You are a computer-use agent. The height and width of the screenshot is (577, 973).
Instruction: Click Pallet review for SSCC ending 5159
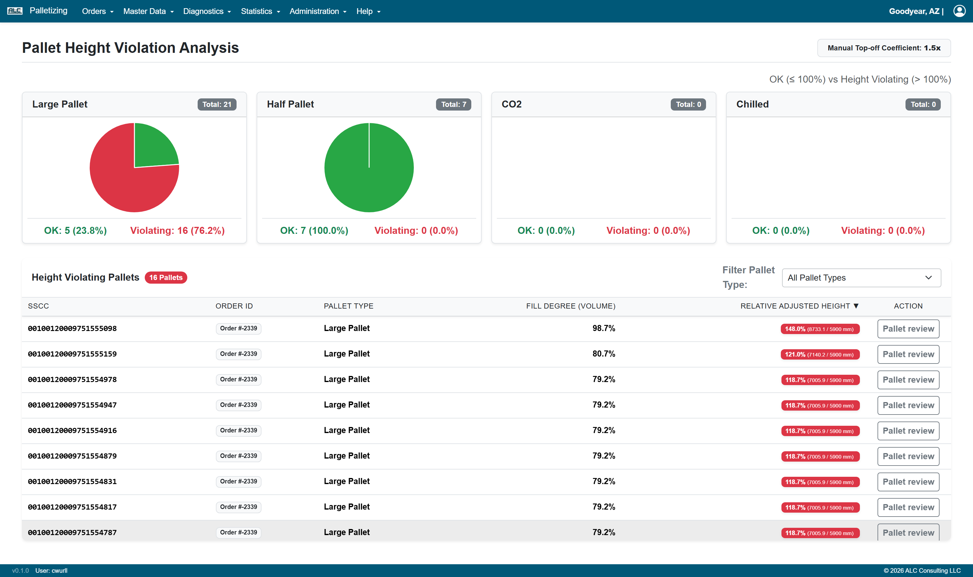pyautogui.click(x=908, y=354)
